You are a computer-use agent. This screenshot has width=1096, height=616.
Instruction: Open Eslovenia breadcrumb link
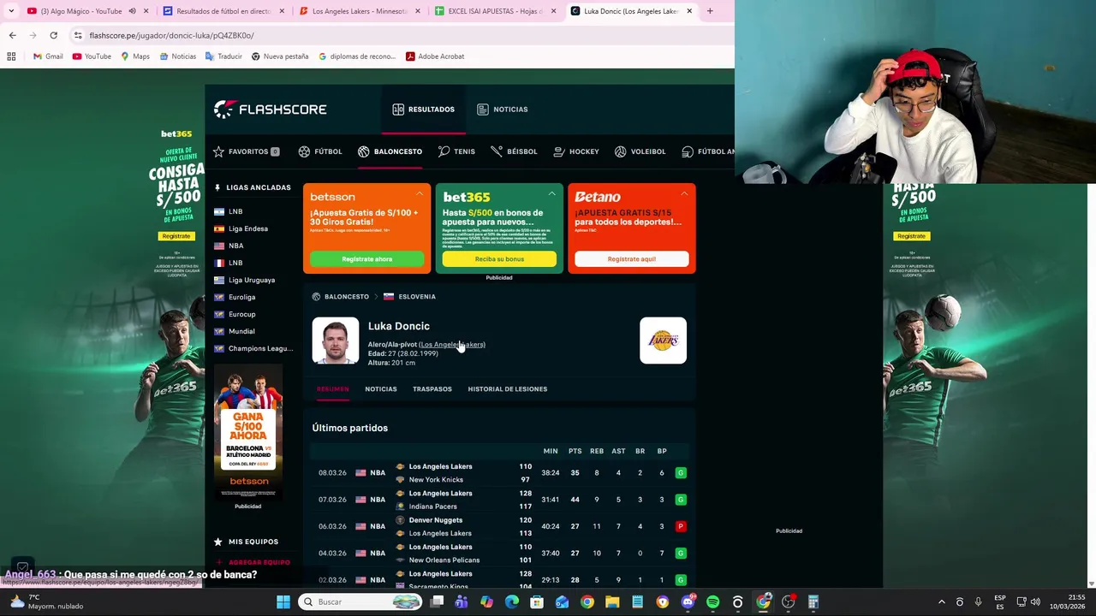tap(416, 297)
